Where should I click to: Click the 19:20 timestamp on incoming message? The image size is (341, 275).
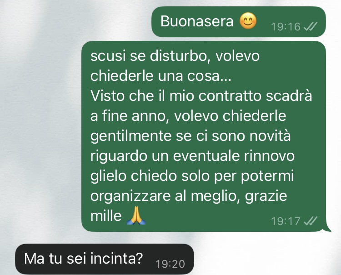pos(170,264)
